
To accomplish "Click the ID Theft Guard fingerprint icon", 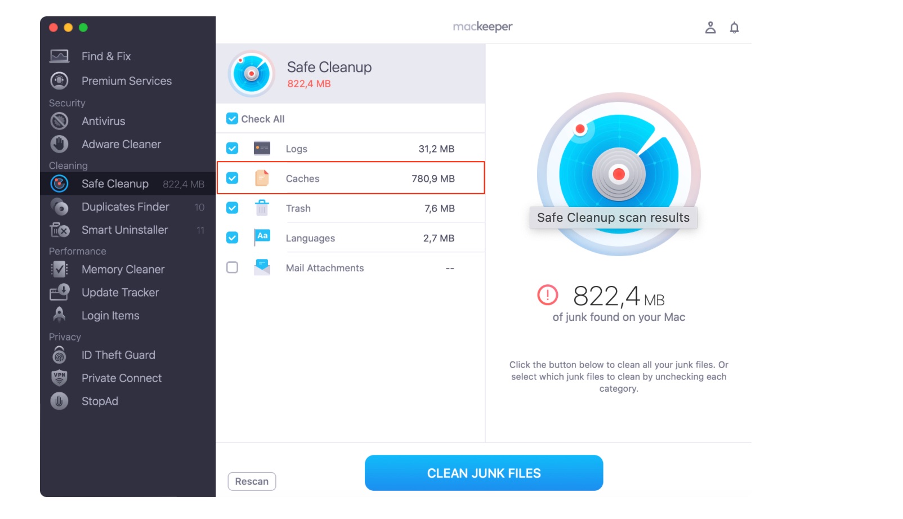I will (59, 355).
